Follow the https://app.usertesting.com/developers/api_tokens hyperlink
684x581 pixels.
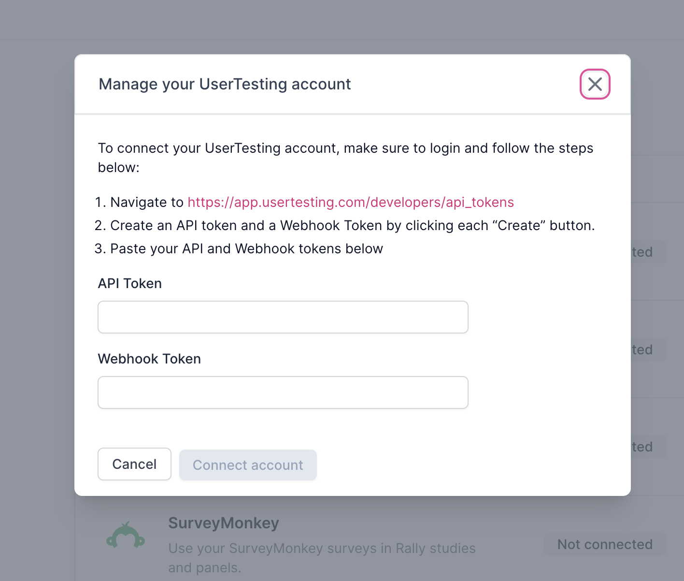click(350, 202)
